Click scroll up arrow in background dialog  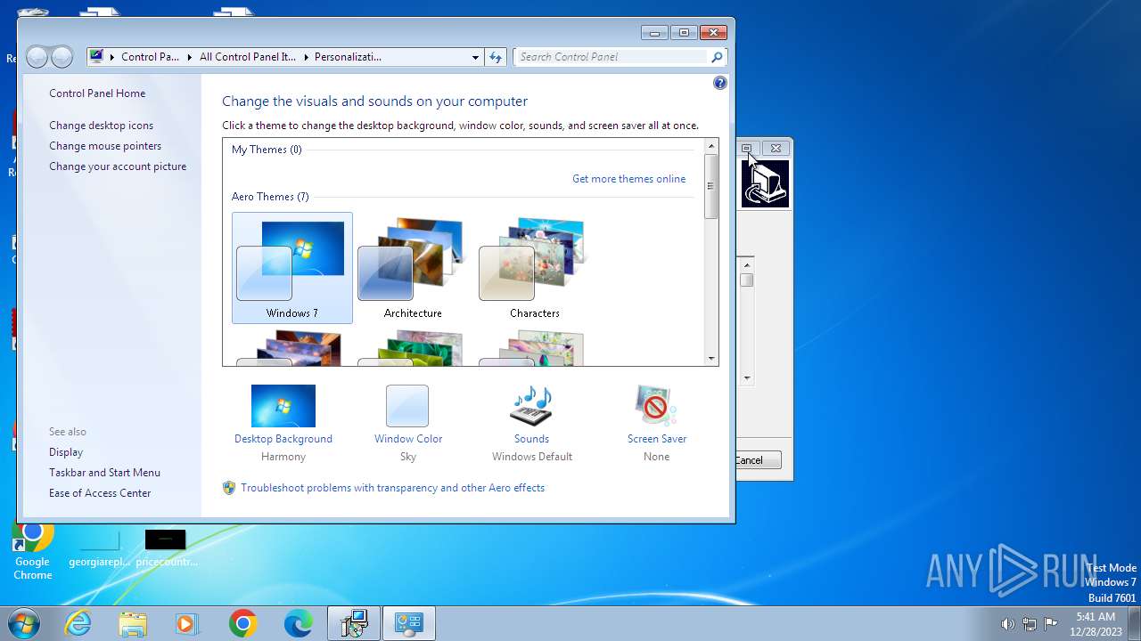click(x=747, y=264)
